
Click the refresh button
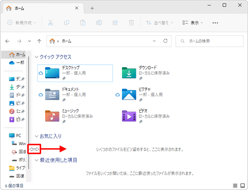point(165,41)
